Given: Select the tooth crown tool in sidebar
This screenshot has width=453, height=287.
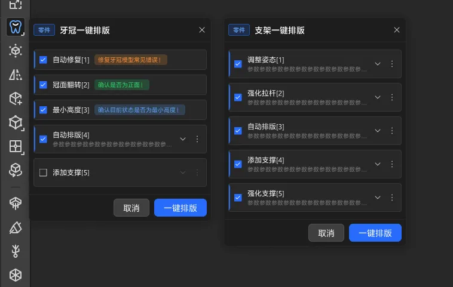Looking at the screenshot, I should tap(16, 27).
